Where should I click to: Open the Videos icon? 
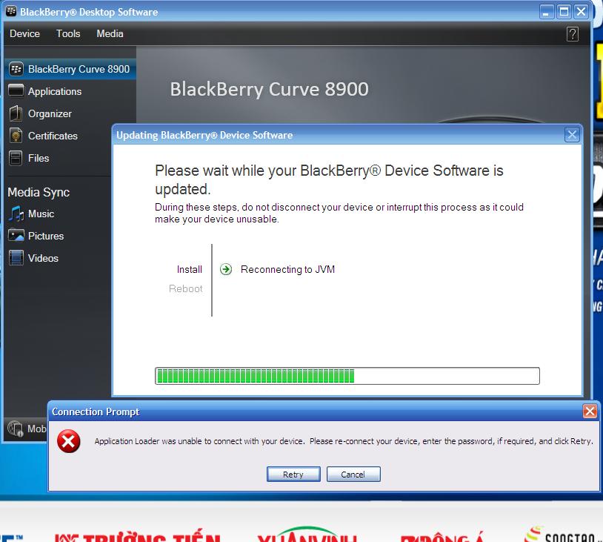point(16,258)
